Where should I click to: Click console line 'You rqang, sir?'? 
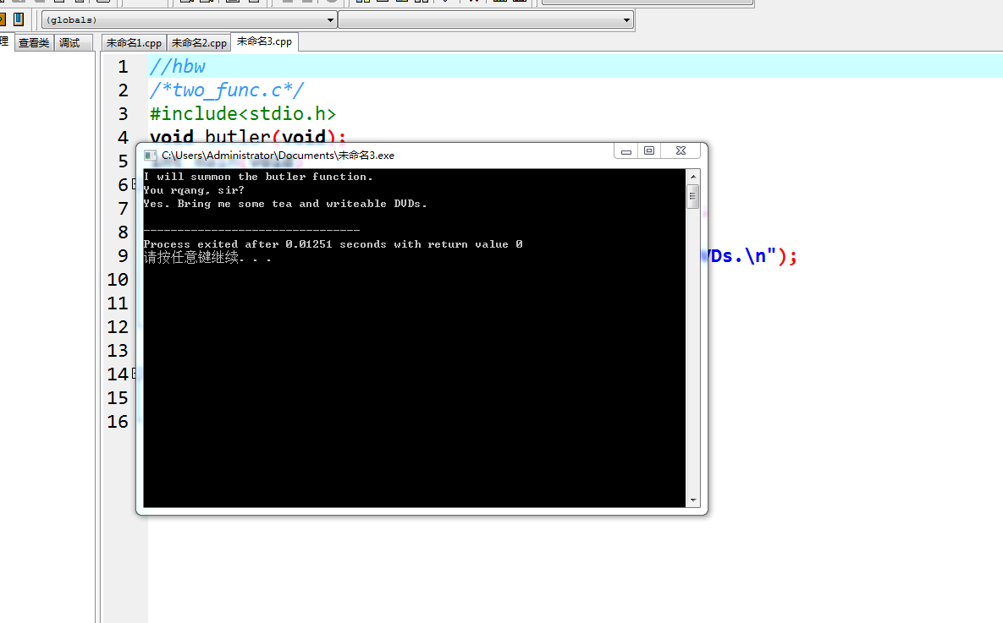coord(194,190)
